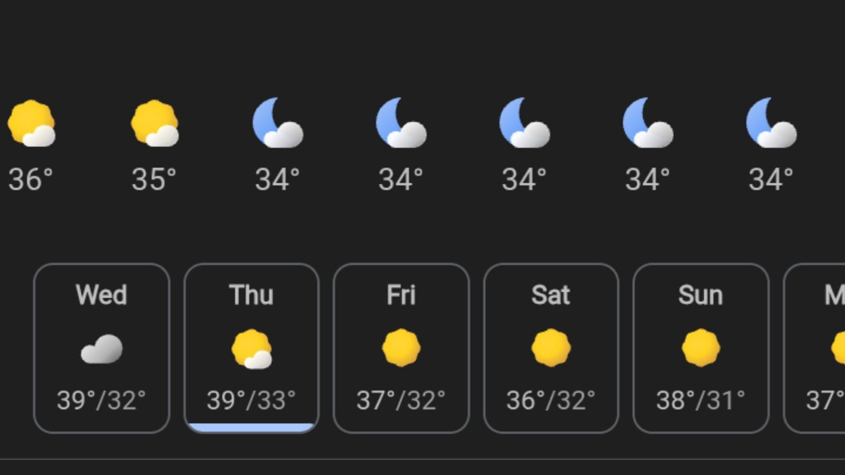Click the 35° hourly temperature

click(154, 179)
